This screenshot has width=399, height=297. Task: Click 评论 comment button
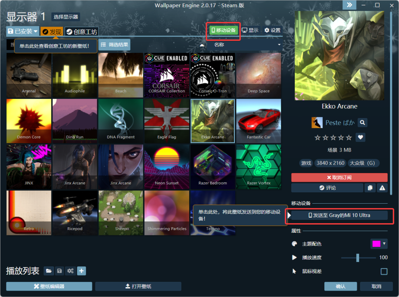coord(327,188)
